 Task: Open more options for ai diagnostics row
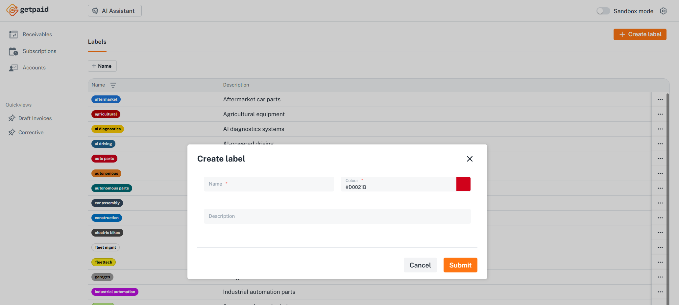tap(660, 129)
